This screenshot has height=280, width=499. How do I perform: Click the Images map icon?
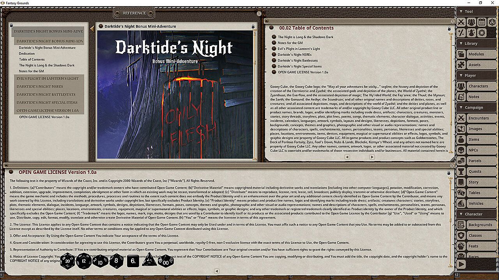pyautogui.click(x=461, y=129)
